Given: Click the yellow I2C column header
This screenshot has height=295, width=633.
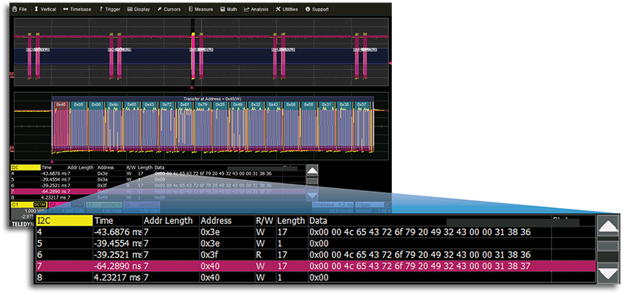Looking at the screenshot, I should (x=64, y=220).
